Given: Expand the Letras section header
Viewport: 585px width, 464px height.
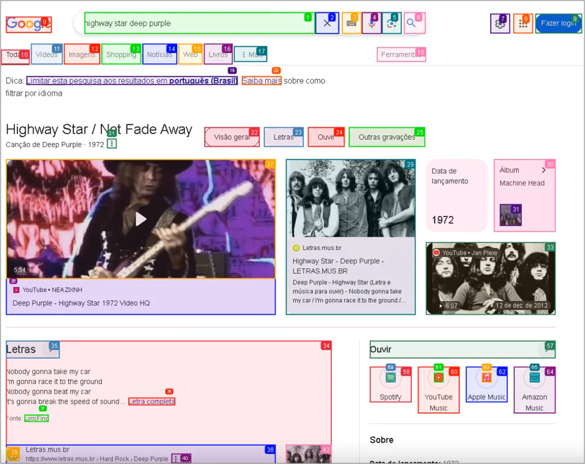Looking at the screenshot, I should coord(33,349).
